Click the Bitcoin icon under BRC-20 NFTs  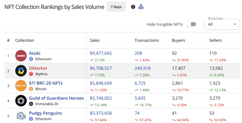(x=31, y=89)
